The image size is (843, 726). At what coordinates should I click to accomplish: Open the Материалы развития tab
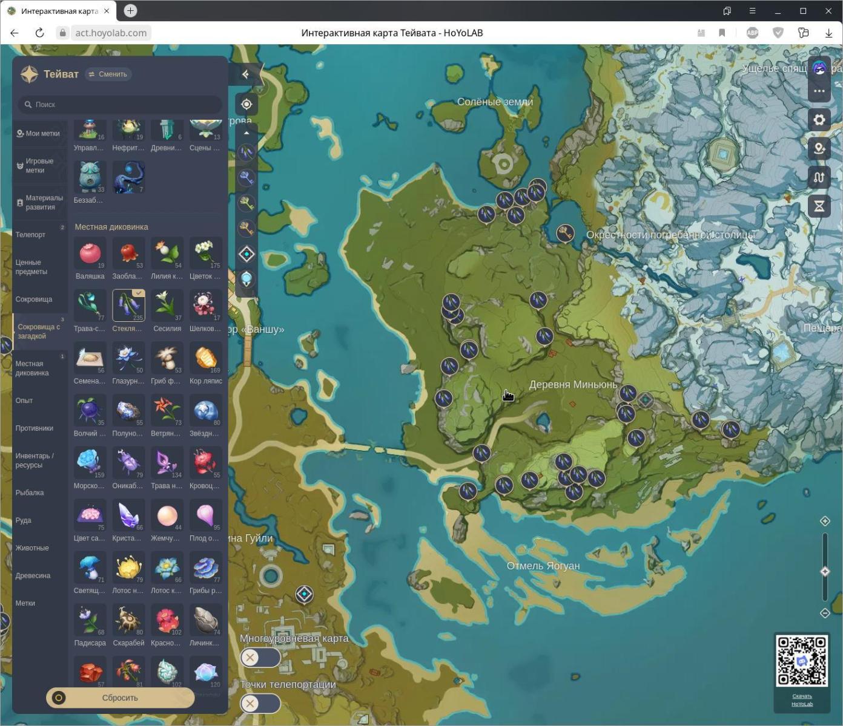click(39, 203)
